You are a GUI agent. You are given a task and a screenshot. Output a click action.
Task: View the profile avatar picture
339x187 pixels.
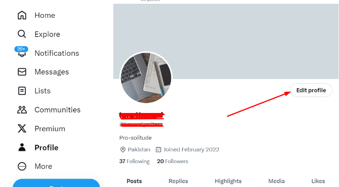coord(146,77)
